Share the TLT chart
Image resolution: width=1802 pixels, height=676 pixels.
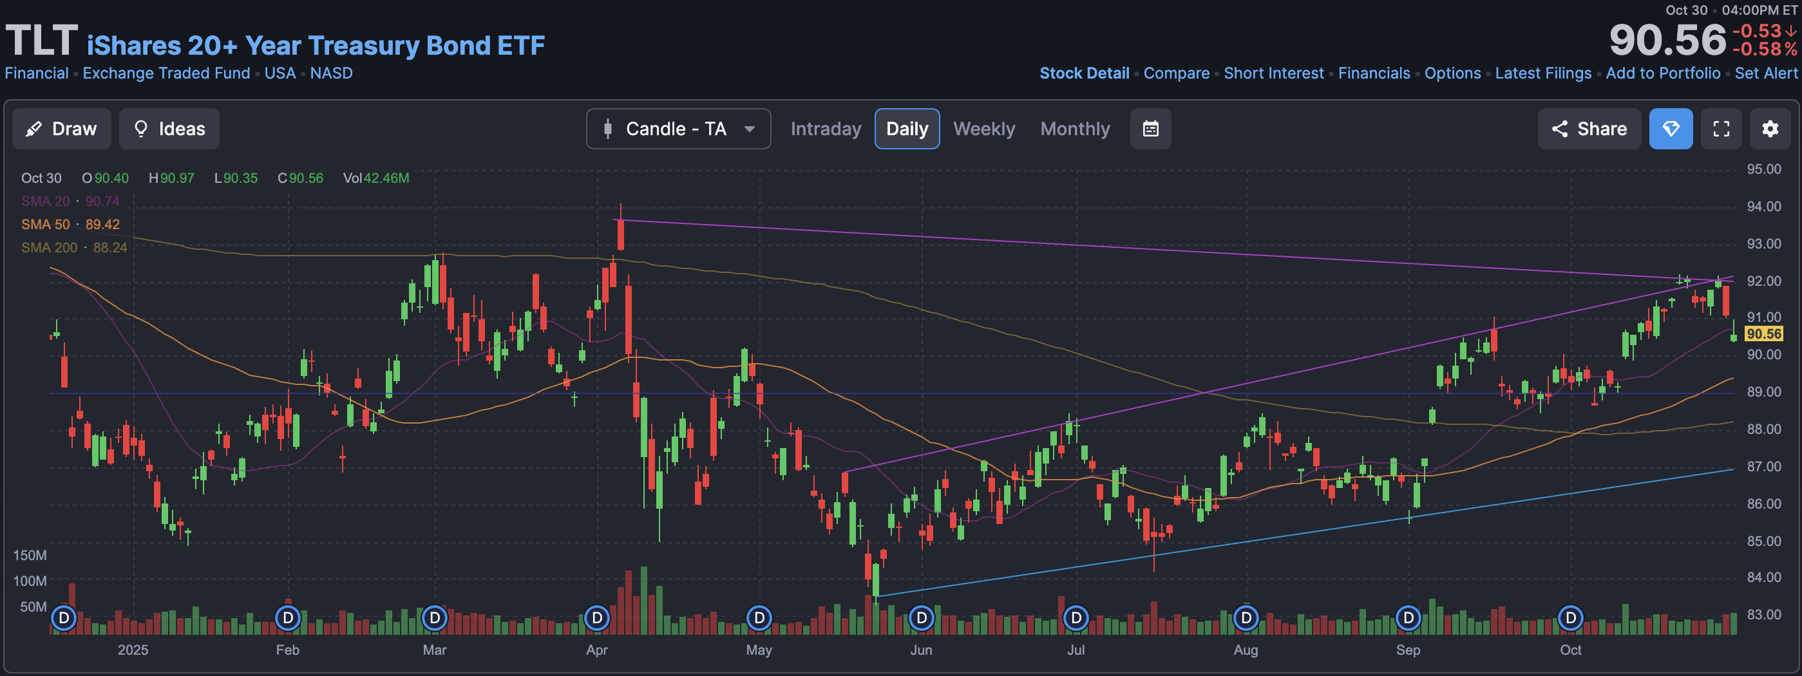tap(1589, 129)
